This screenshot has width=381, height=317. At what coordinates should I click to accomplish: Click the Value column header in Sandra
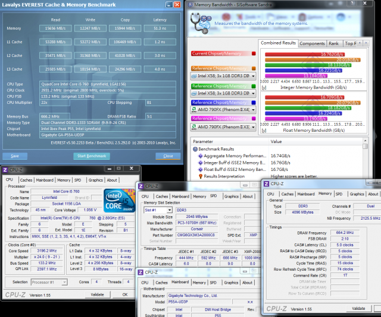coord(316,141)
